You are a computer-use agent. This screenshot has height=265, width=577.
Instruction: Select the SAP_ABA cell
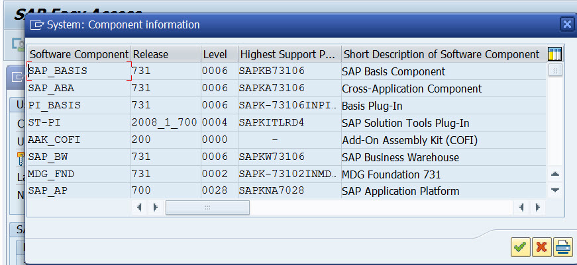coord(79,88)
